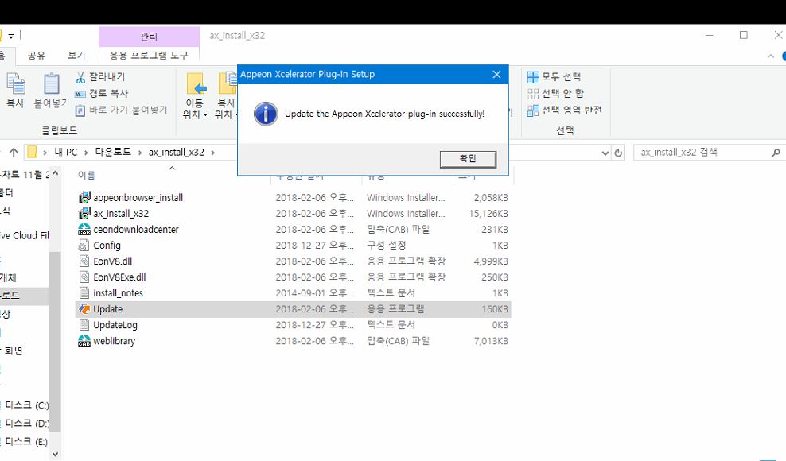Image resolution: width=786 pixels, height=461 pixels.
Task: Click the ax_install_x32 installer icon
Action: coord(84,214)
